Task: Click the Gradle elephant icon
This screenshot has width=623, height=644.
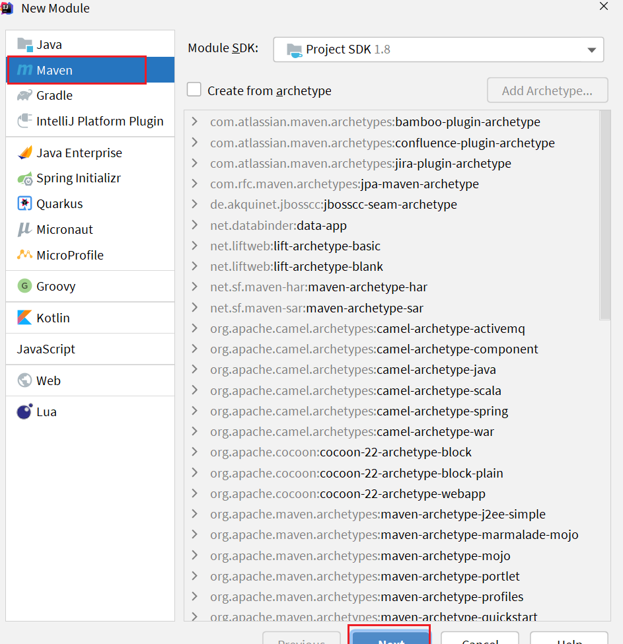Action: (24, 95)
